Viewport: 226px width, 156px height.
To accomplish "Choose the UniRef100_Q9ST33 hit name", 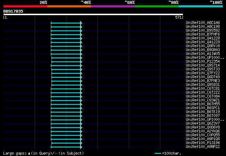I will click(x=203, y=69).
